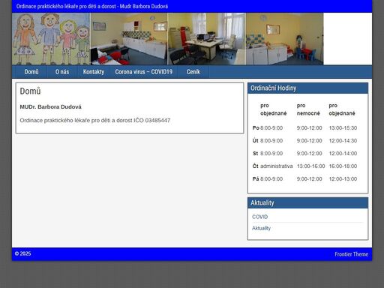Click the office desk with red chair photo
This screenshot has width=384, height=288.
coord(207,39)
